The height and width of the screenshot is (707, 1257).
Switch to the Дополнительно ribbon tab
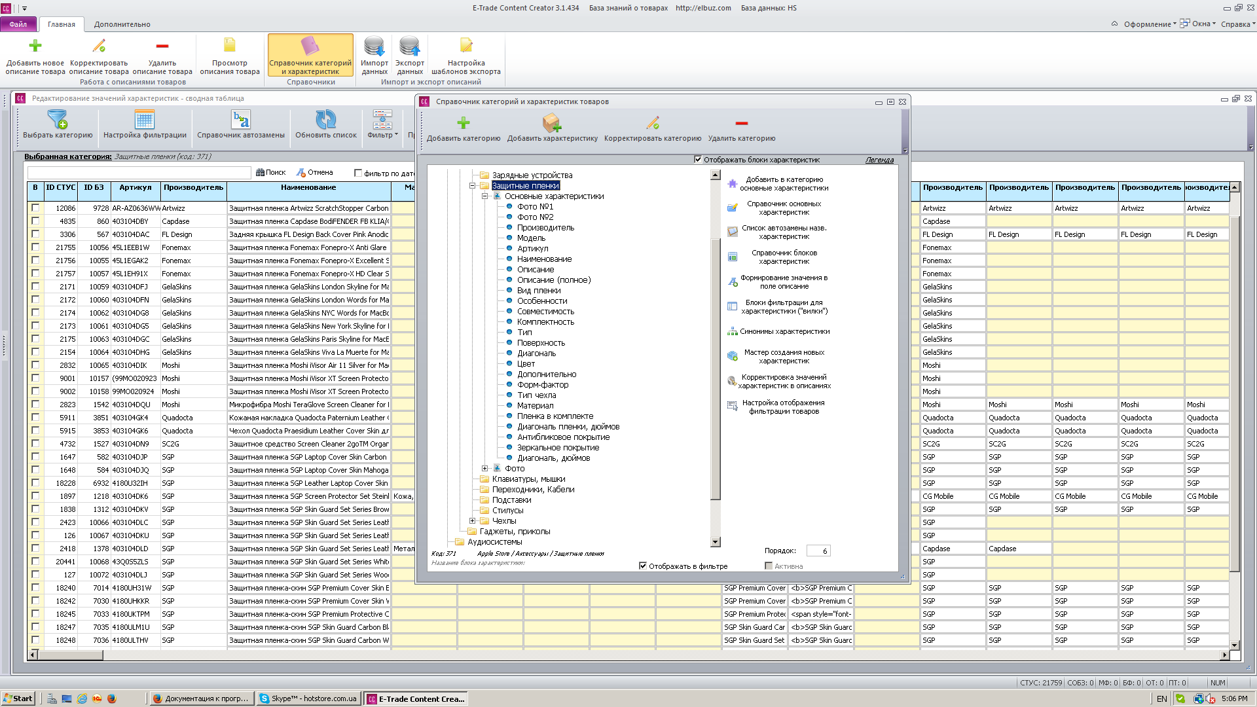[122, 24]
